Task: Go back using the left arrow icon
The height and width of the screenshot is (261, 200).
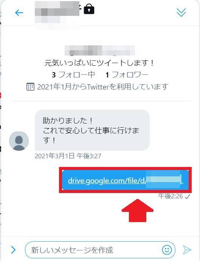Action: 19,12
